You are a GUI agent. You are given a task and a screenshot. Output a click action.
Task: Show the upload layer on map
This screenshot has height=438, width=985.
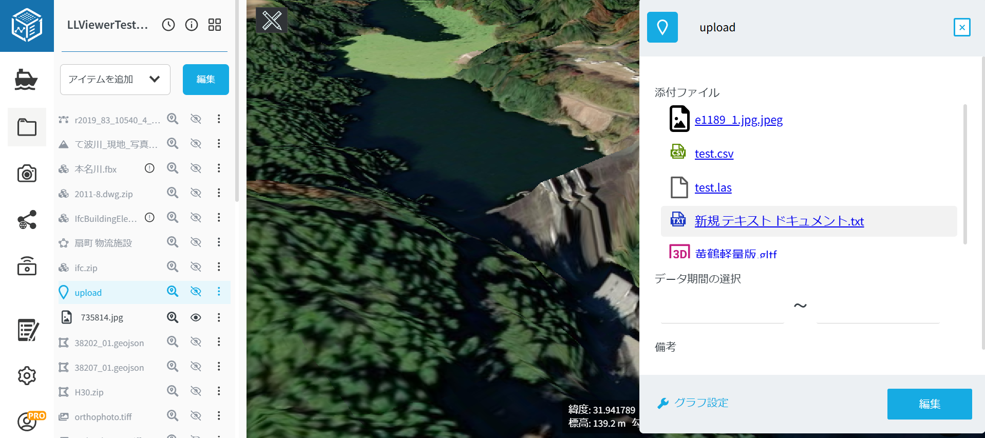tap(196, 292)
